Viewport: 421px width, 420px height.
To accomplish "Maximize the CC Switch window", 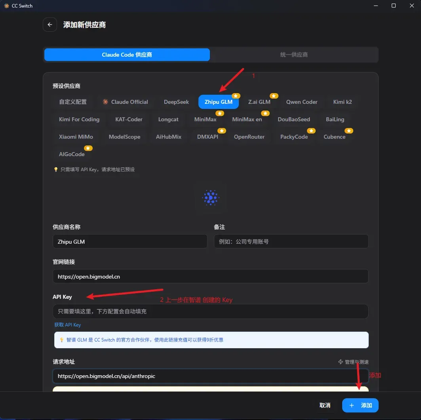I will [x=394, y=6].
